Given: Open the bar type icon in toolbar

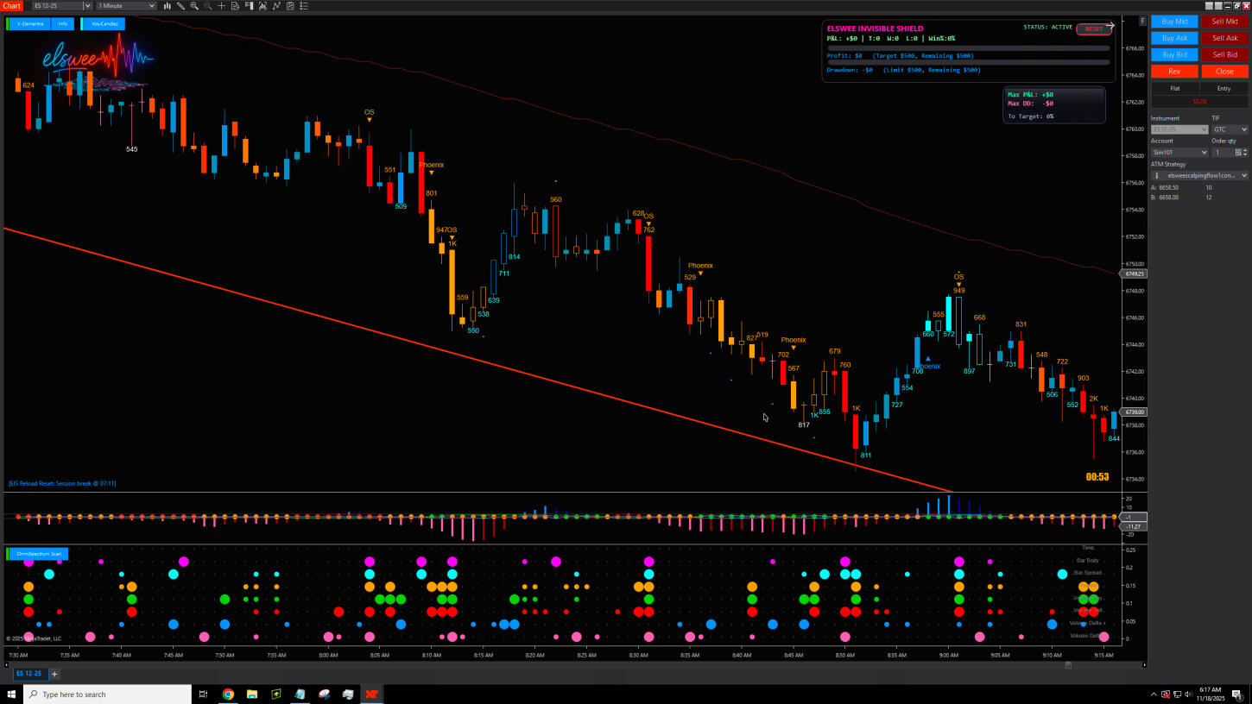Looking at the screenshot, I should pyautogui.click(x=167, y=6).
